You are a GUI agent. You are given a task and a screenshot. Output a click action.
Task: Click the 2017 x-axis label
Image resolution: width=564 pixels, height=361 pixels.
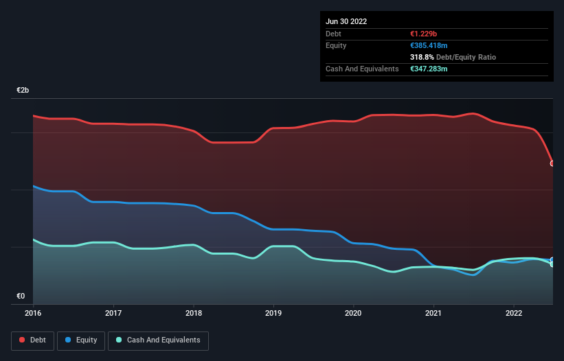coord(113,313)
